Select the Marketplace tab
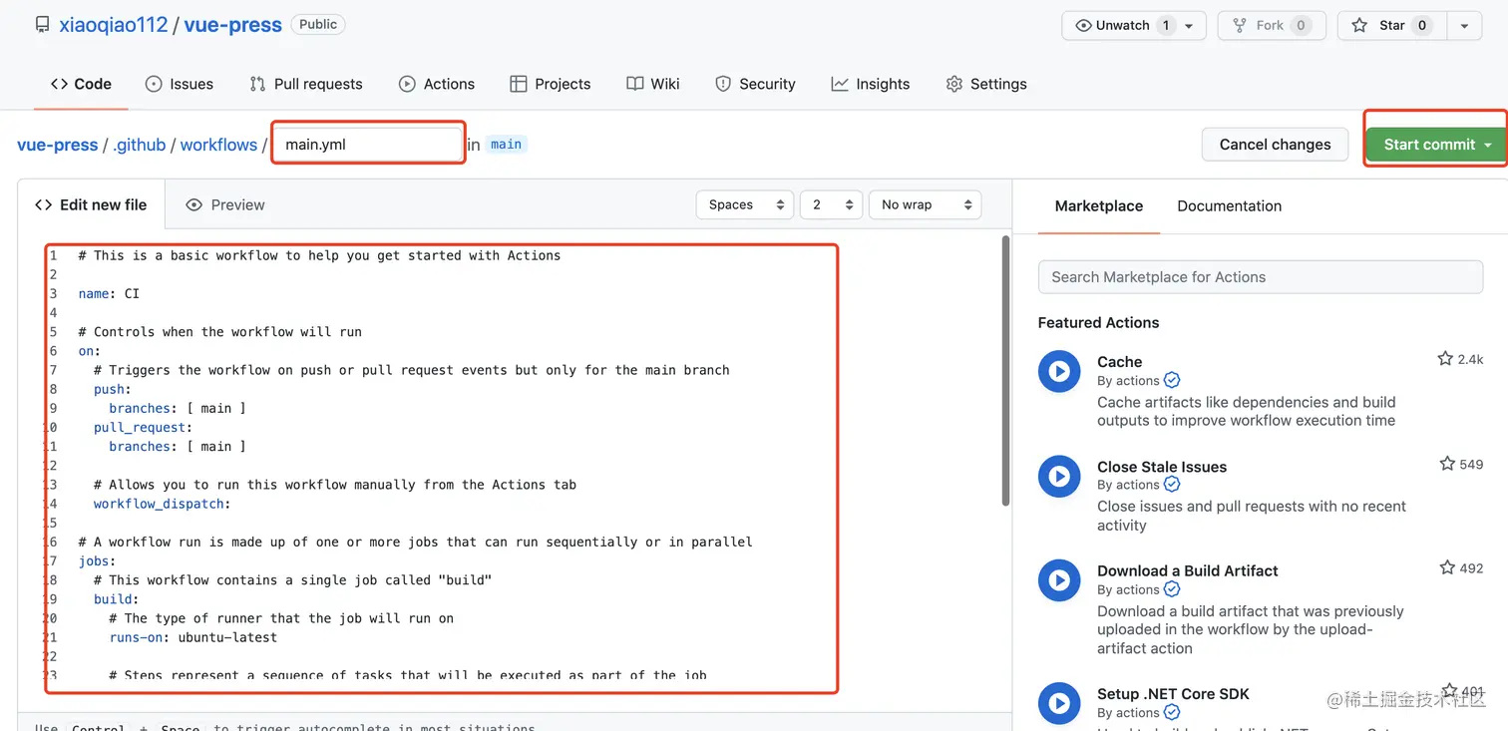This screenshot has height=731, width=1508. point(1099,205)
